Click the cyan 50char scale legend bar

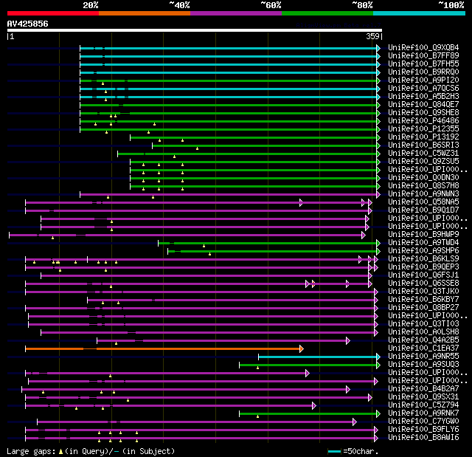point(334,451)
